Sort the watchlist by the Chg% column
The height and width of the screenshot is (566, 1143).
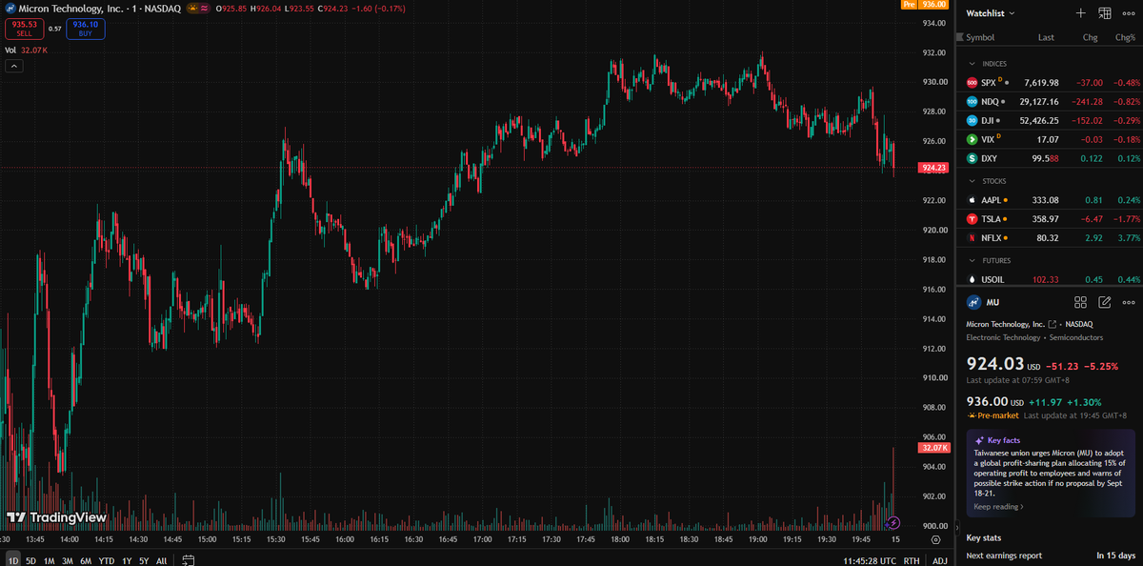[1126, 38]
